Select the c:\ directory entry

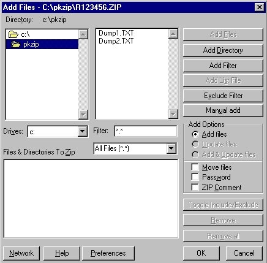pyautogui.click(x=42, y=34)
